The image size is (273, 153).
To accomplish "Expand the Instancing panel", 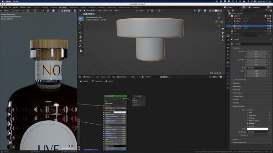I will click(x=236, y=90).
